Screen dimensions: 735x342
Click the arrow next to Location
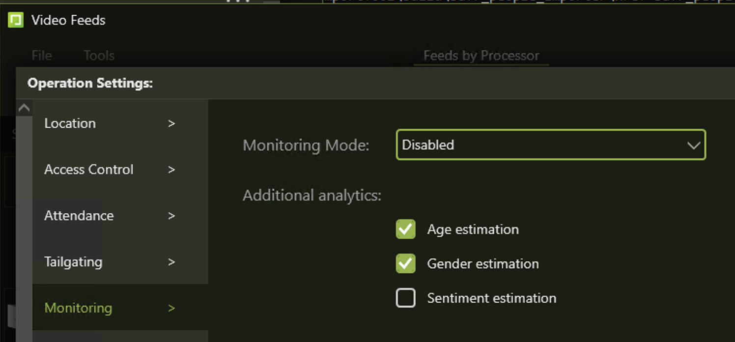tap(171, 123)
